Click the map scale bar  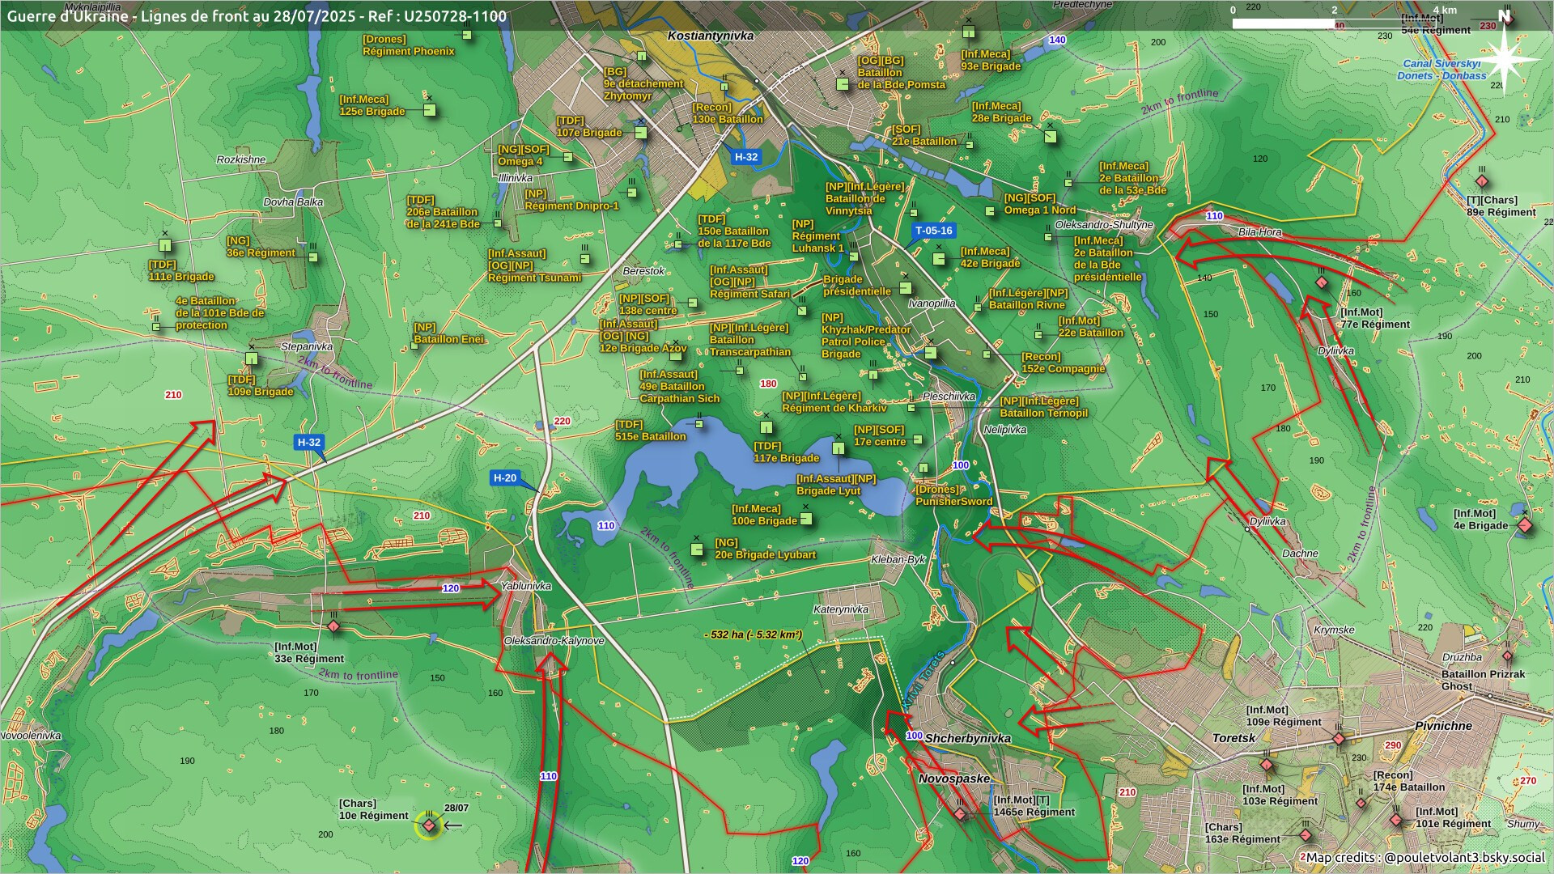(x=1334, y=23)
